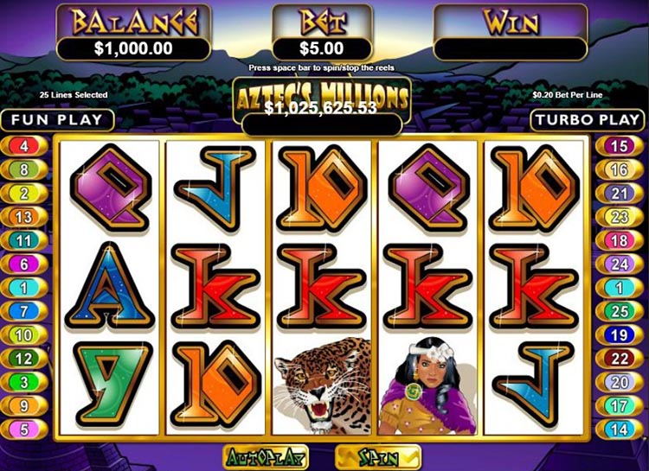Select payline 13 marker on the left
The image size is (649, 471).
(24, 217)
